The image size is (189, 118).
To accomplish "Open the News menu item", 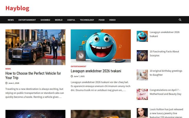I will click(x=11, y=20).
